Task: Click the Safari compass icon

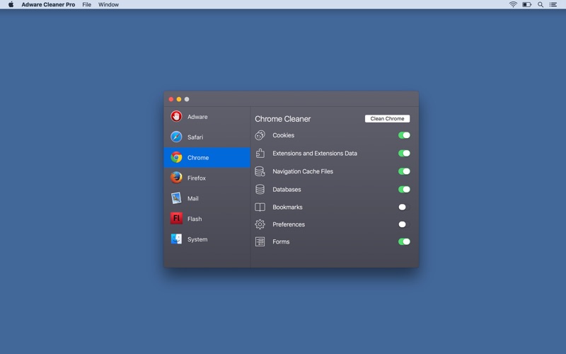Action: (x=176, y=137)
